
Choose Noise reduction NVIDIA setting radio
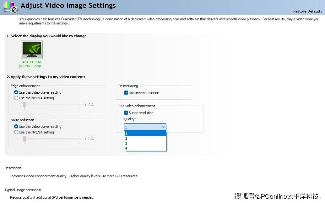coord(16,132)
